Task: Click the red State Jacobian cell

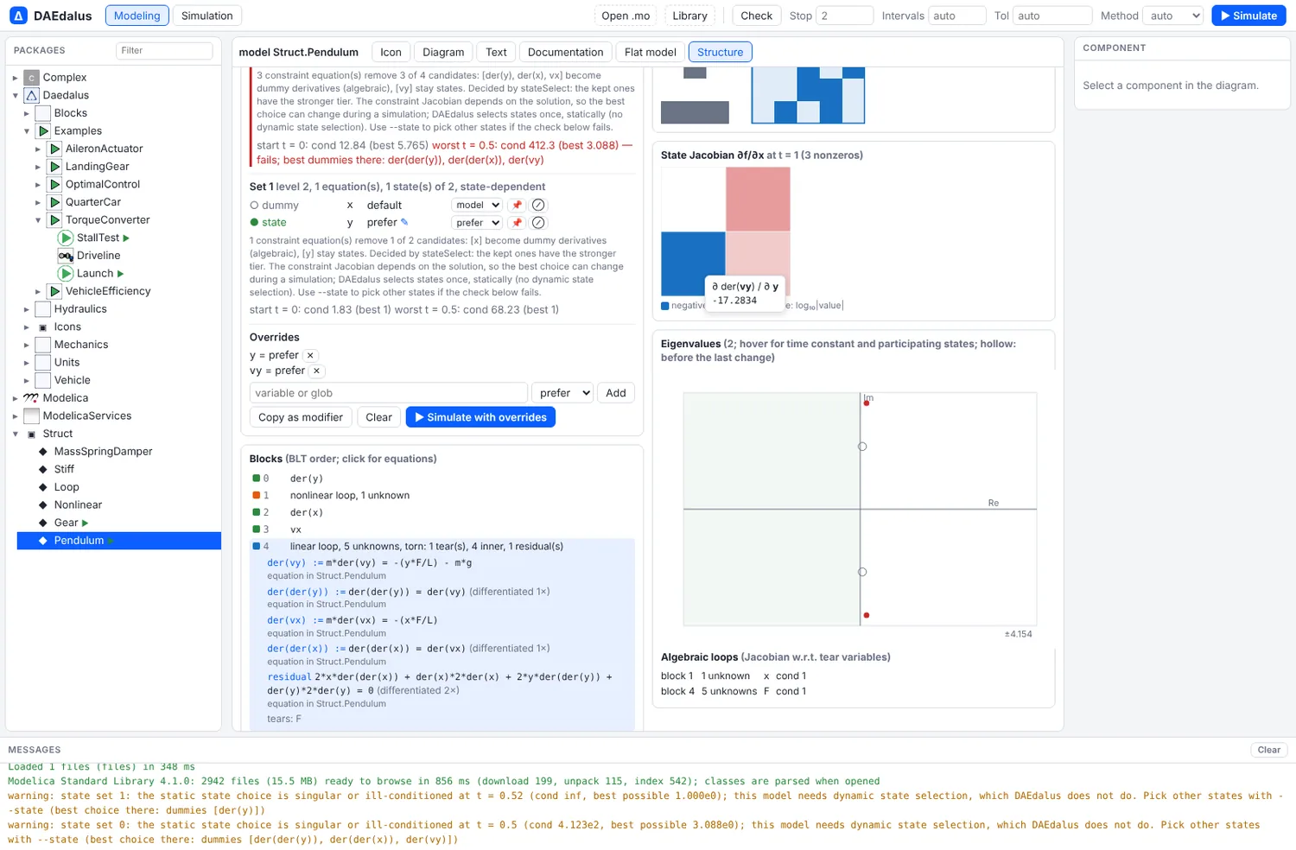Action: coord(758,200)
